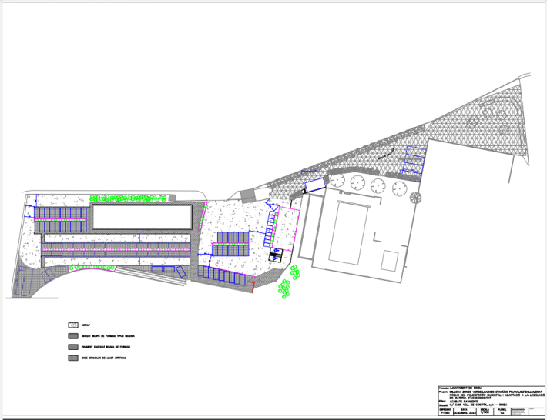
Task: Select the long dark-outlined rectangle on the left
Action: pyautogui.click(x=141, y=217)
